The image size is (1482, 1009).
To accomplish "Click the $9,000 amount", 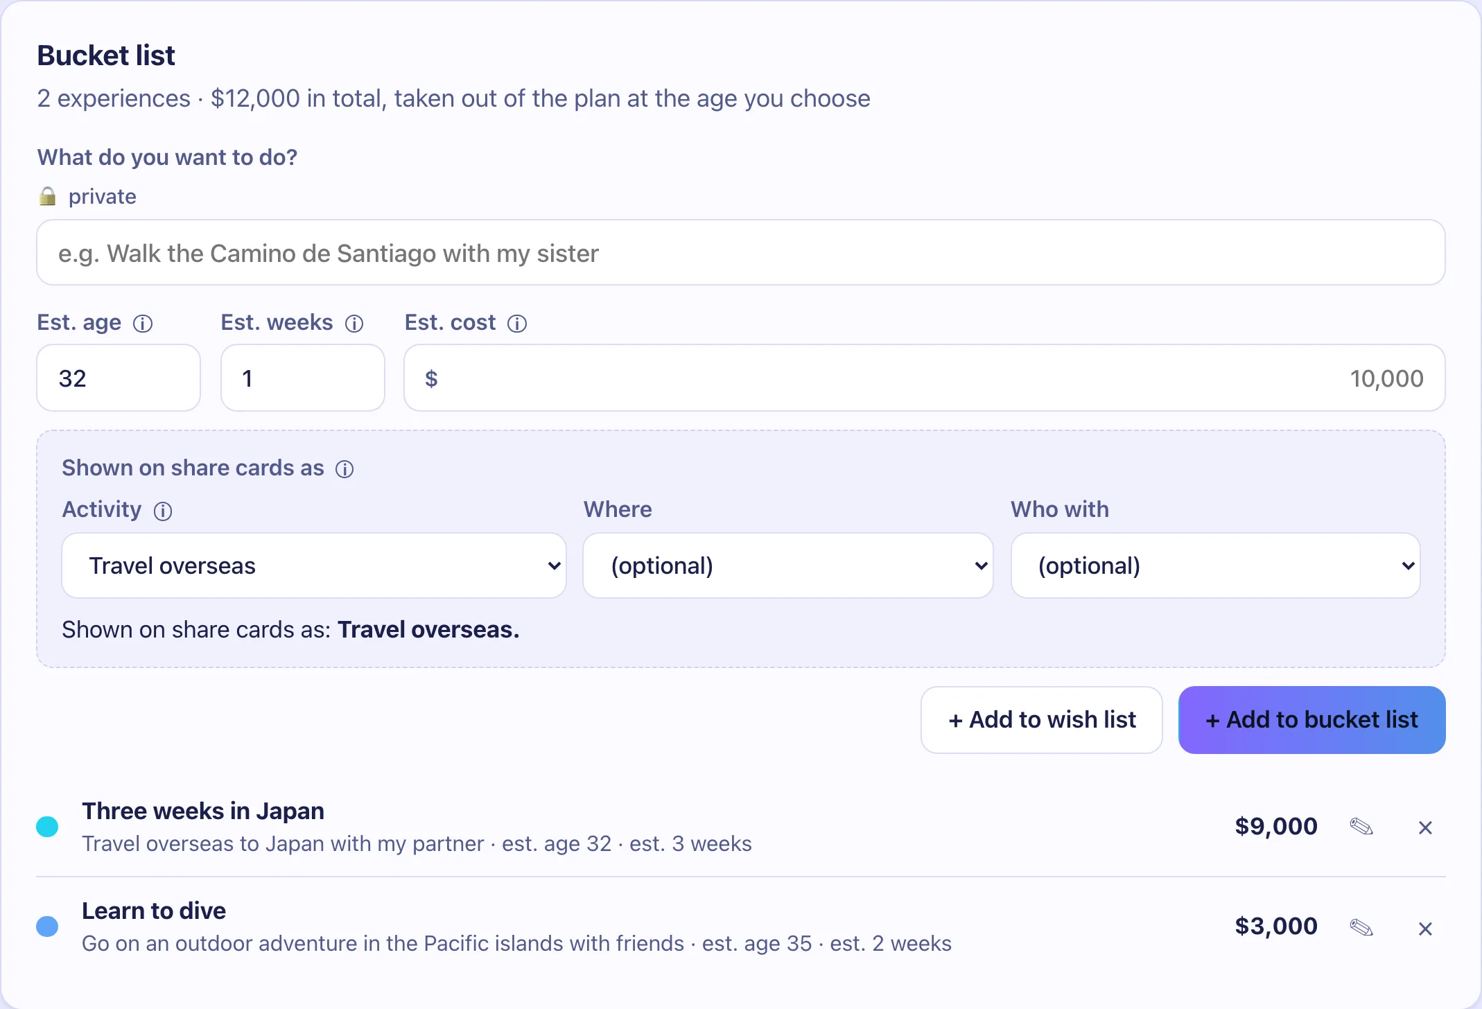I will (x=1276, y=826).
